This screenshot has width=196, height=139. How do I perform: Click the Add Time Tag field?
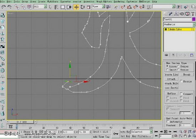point(102,137)
